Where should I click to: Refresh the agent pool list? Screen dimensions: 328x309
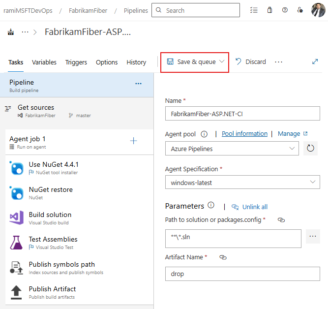[310, 148]
